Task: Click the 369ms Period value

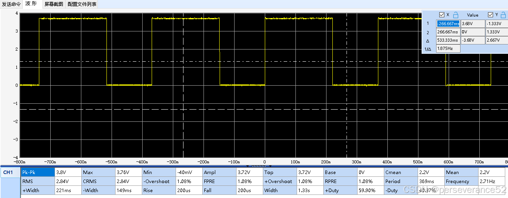Action: (x=431, y=181)
